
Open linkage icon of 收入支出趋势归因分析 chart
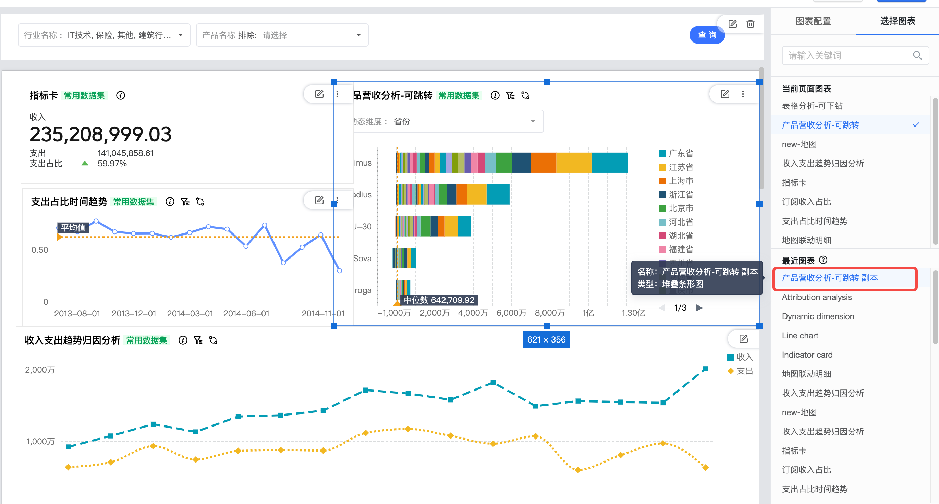[x=213, y=340]
